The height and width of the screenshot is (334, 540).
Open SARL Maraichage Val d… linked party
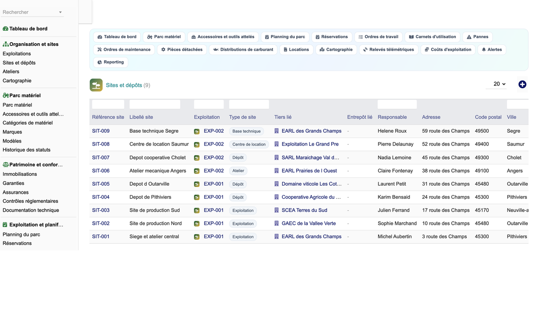point(310,158)
